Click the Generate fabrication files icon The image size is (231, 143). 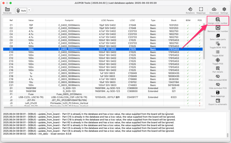7,10
